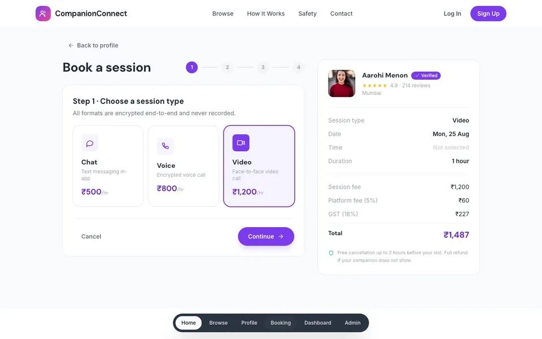Go to step 1 in the progress indicator
The image size is (542, 339).
coord(192,67)
